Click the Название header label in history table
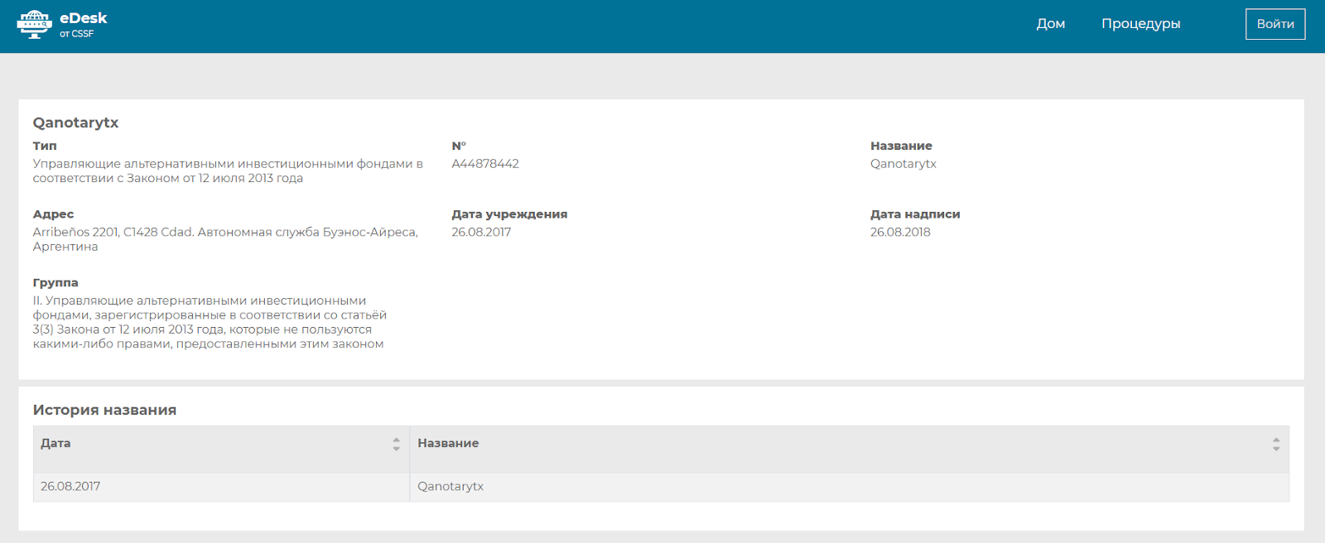Image resolution: width=1325 pixels, height=543 pixels. click(x=448, y=444)
